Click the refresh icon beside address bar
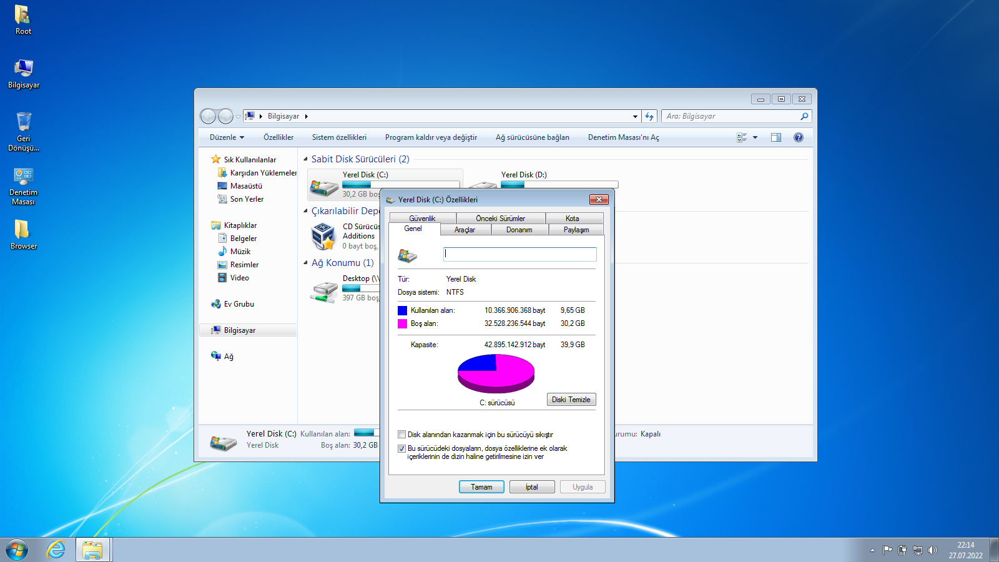 click(649, 116)
